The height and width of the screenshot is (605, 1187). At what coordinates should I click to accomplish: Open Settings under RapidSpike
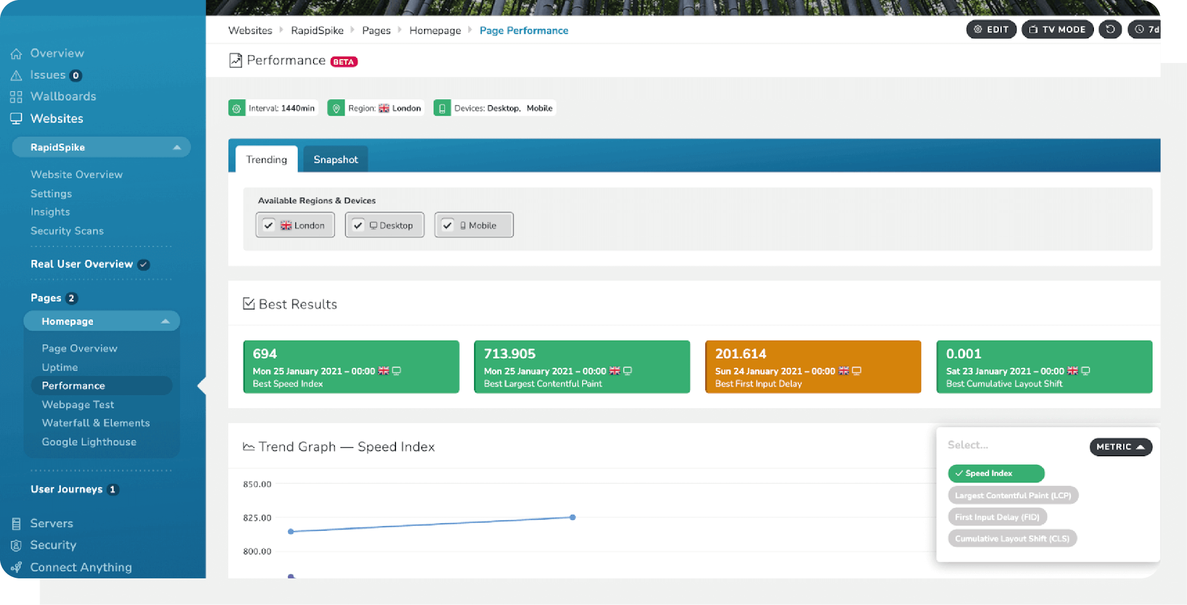pos(51,194)
